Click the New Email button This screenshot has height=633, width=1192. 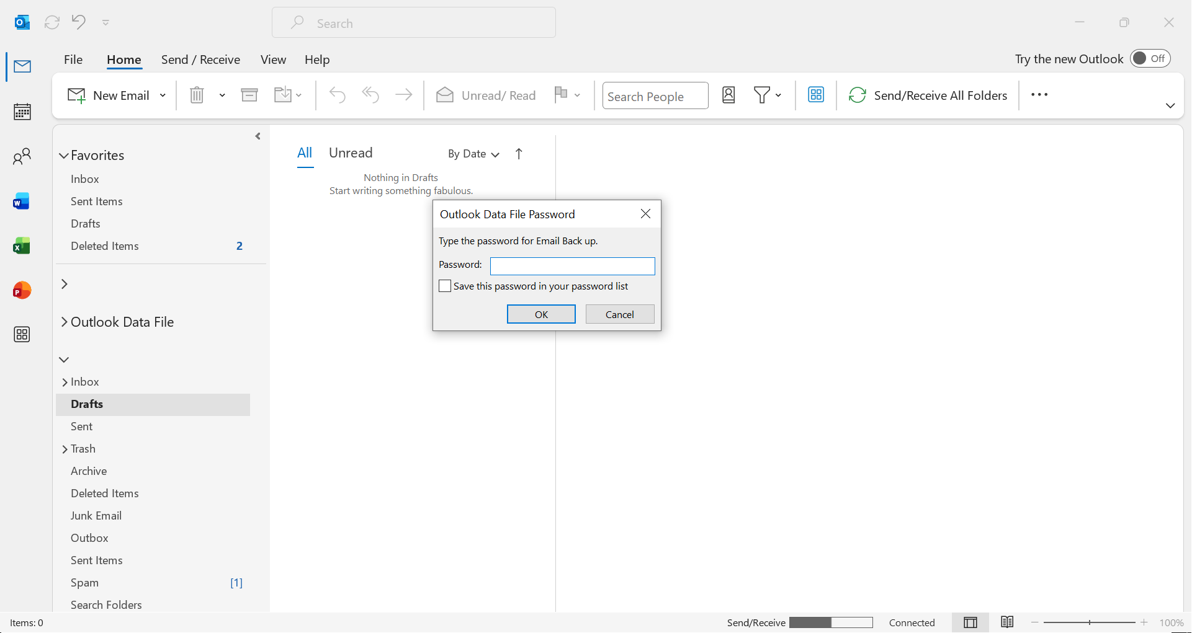click(x=108, y=95)
